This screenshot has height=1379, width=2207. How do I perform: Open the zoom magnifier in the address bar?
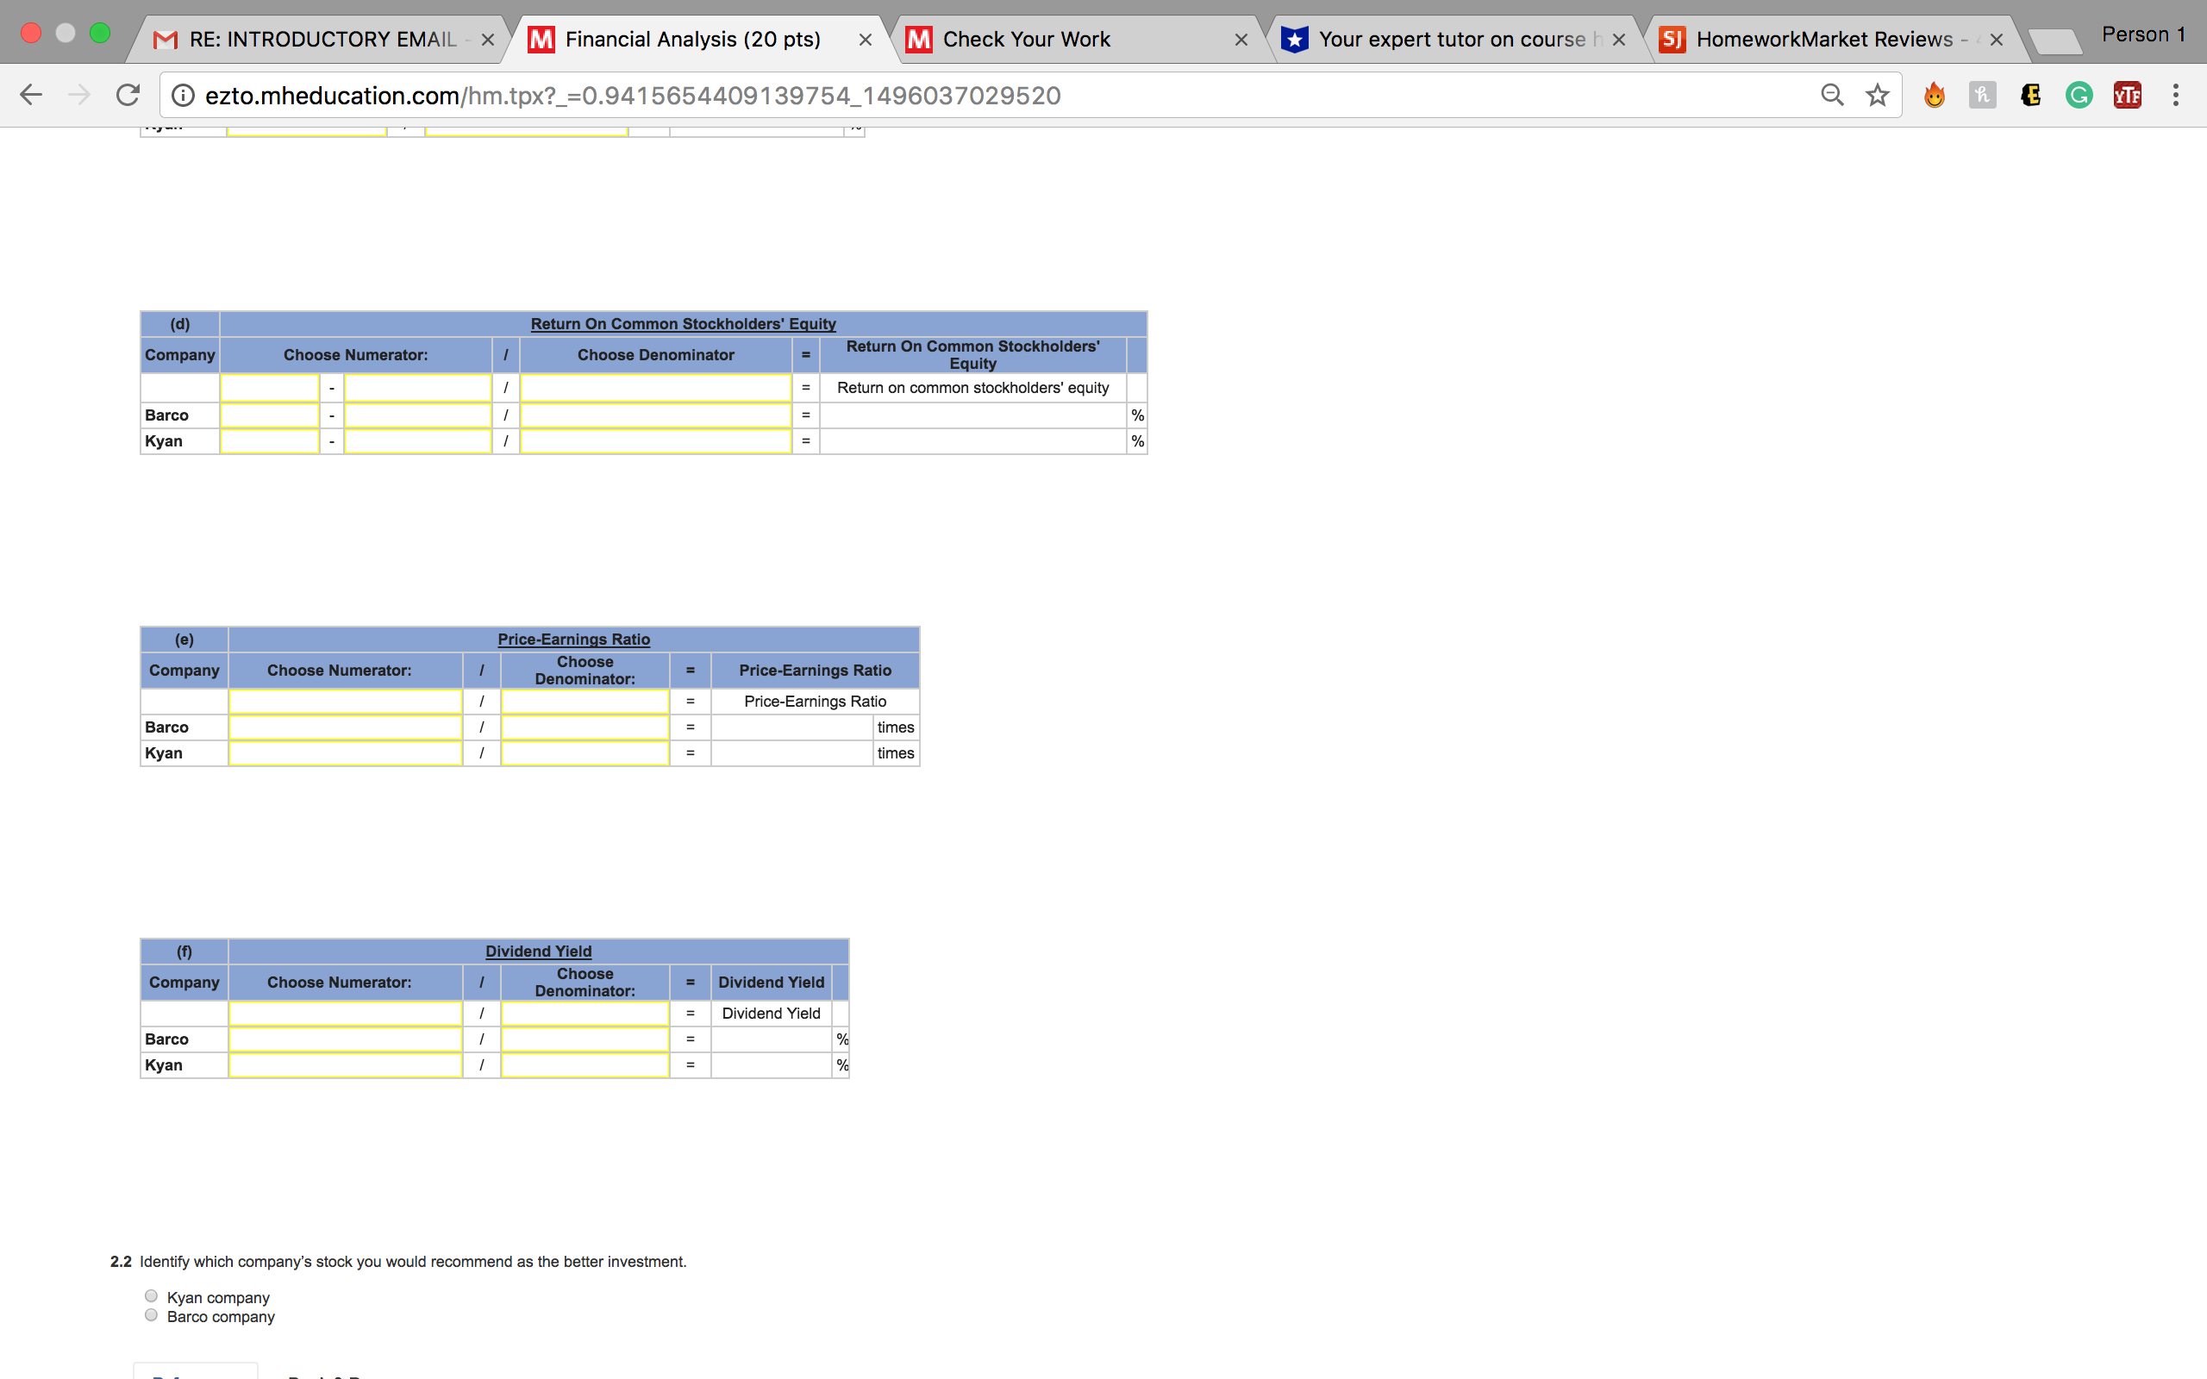1832,94
